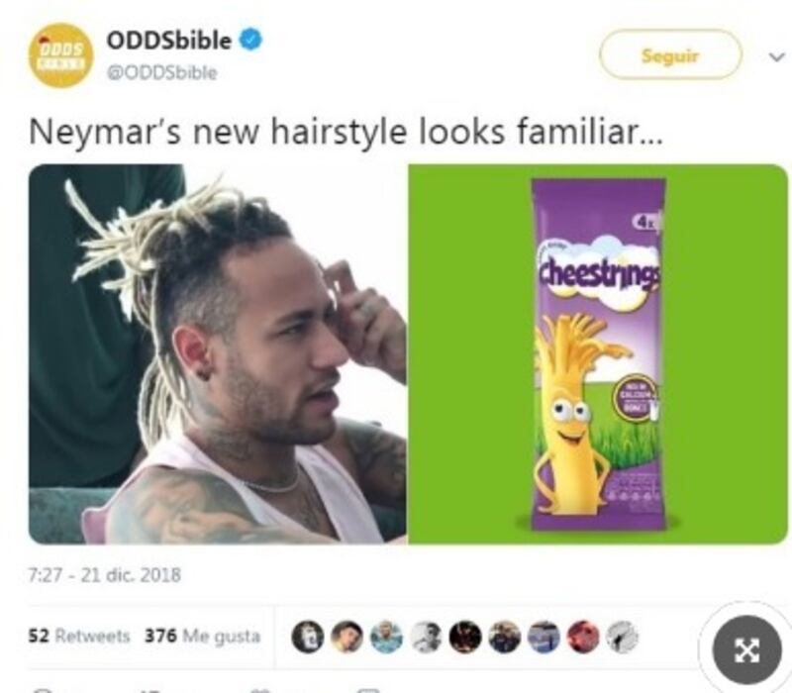Click the Seguir follow button
Screen dimensions: 792x693
tap(670, 54)
